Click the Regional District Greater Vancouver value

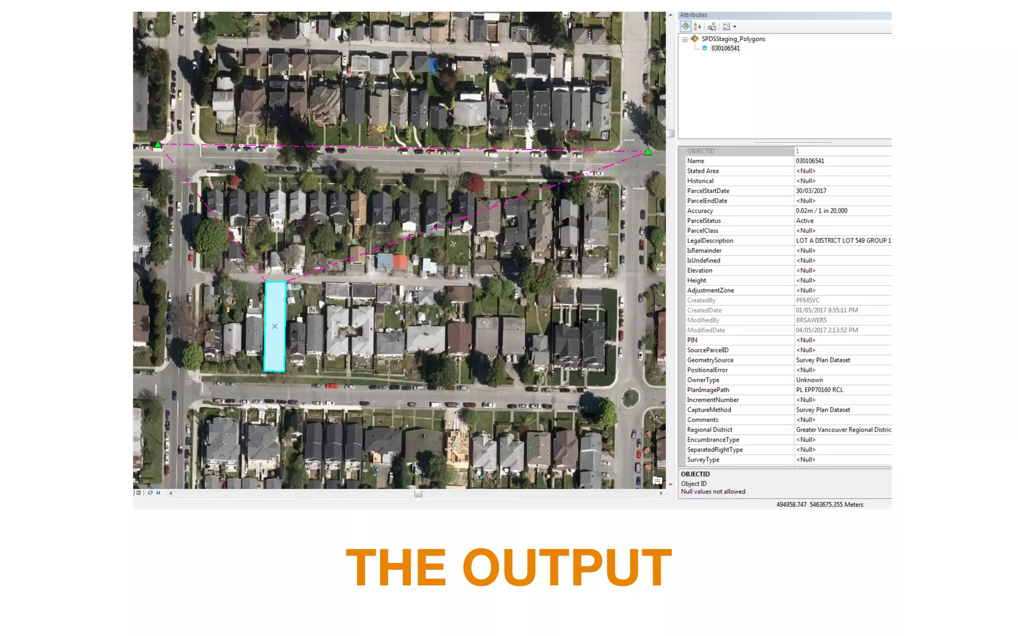pos(843,429)
